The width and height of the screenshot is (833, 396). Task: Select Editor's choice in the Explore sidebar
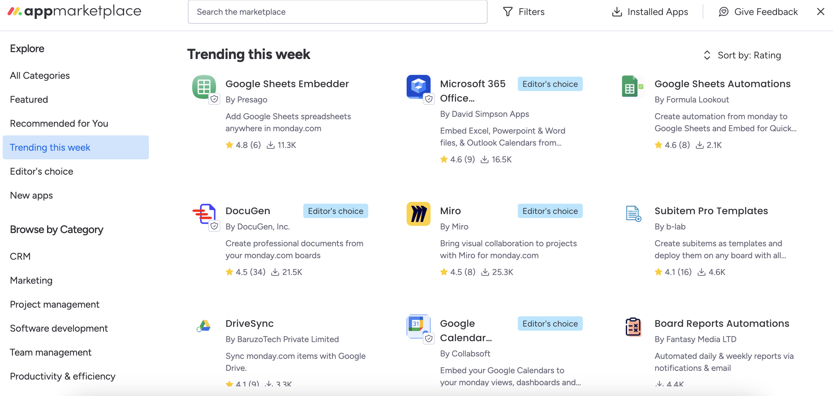[42, 171]
